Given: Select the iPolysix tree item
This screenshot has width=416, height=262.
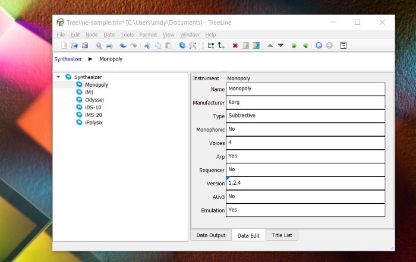Looking at the screenshot, I should [94, 122].
